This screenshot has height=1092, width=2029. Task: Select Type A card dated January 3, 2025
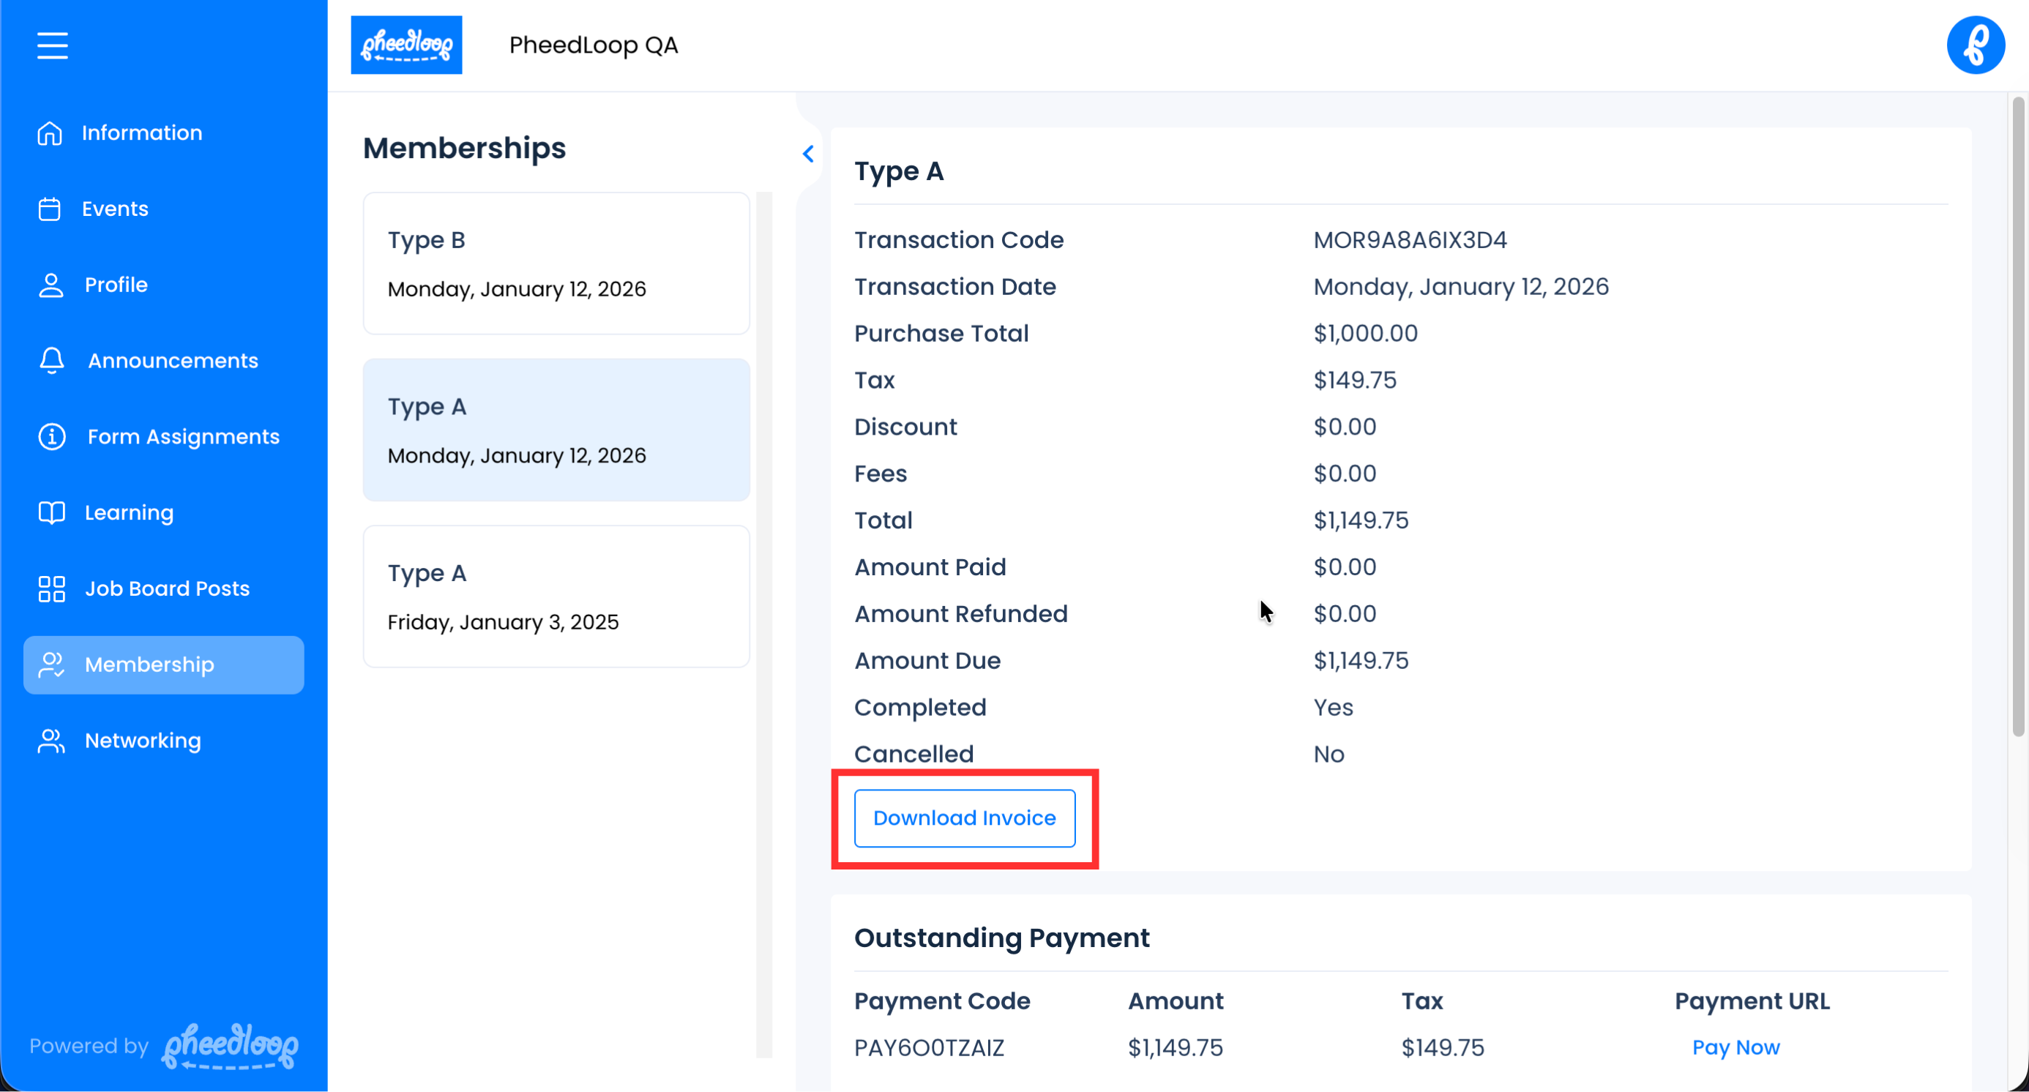tap(556, 597)
